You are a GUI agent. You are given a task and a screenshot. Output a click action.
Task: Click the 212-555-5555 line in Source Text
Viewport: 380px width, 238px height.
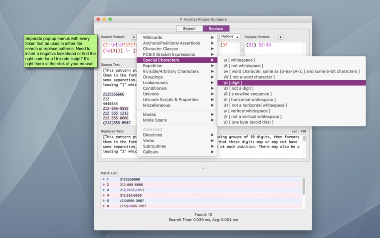[x=116, y=108]
